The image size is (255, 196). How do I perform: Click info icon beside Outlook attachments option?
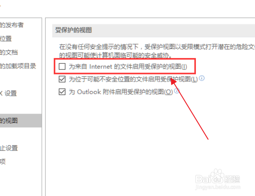[x=177, y=91]
